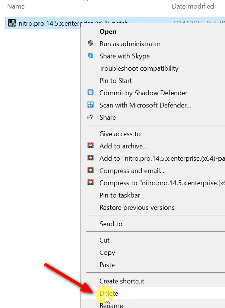Expand the Give access to submenu

(x=120, y=134)
